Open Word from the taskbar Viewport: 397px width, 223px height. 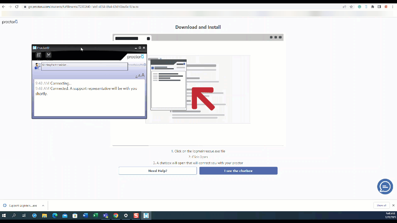pyautogui.click(x=85, y=215)
